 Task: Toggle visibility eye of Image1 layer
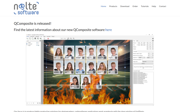click(37, 45)
